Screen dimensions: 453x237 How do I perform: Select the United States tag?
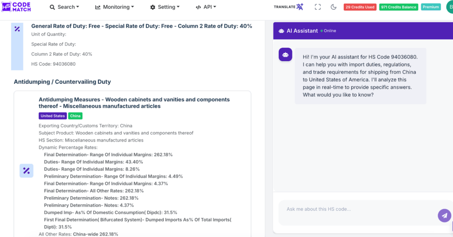point(52,116)
